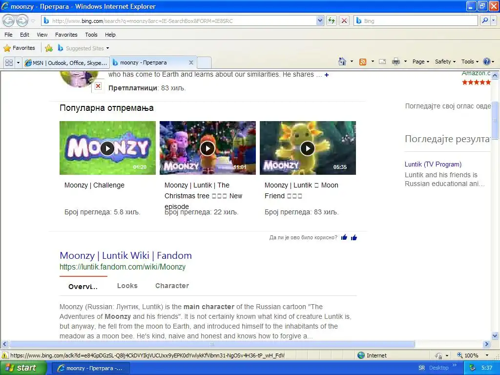Open the address bar history dropdown
The height and width of the screenshot is (375, 500).
pos(320,21)
